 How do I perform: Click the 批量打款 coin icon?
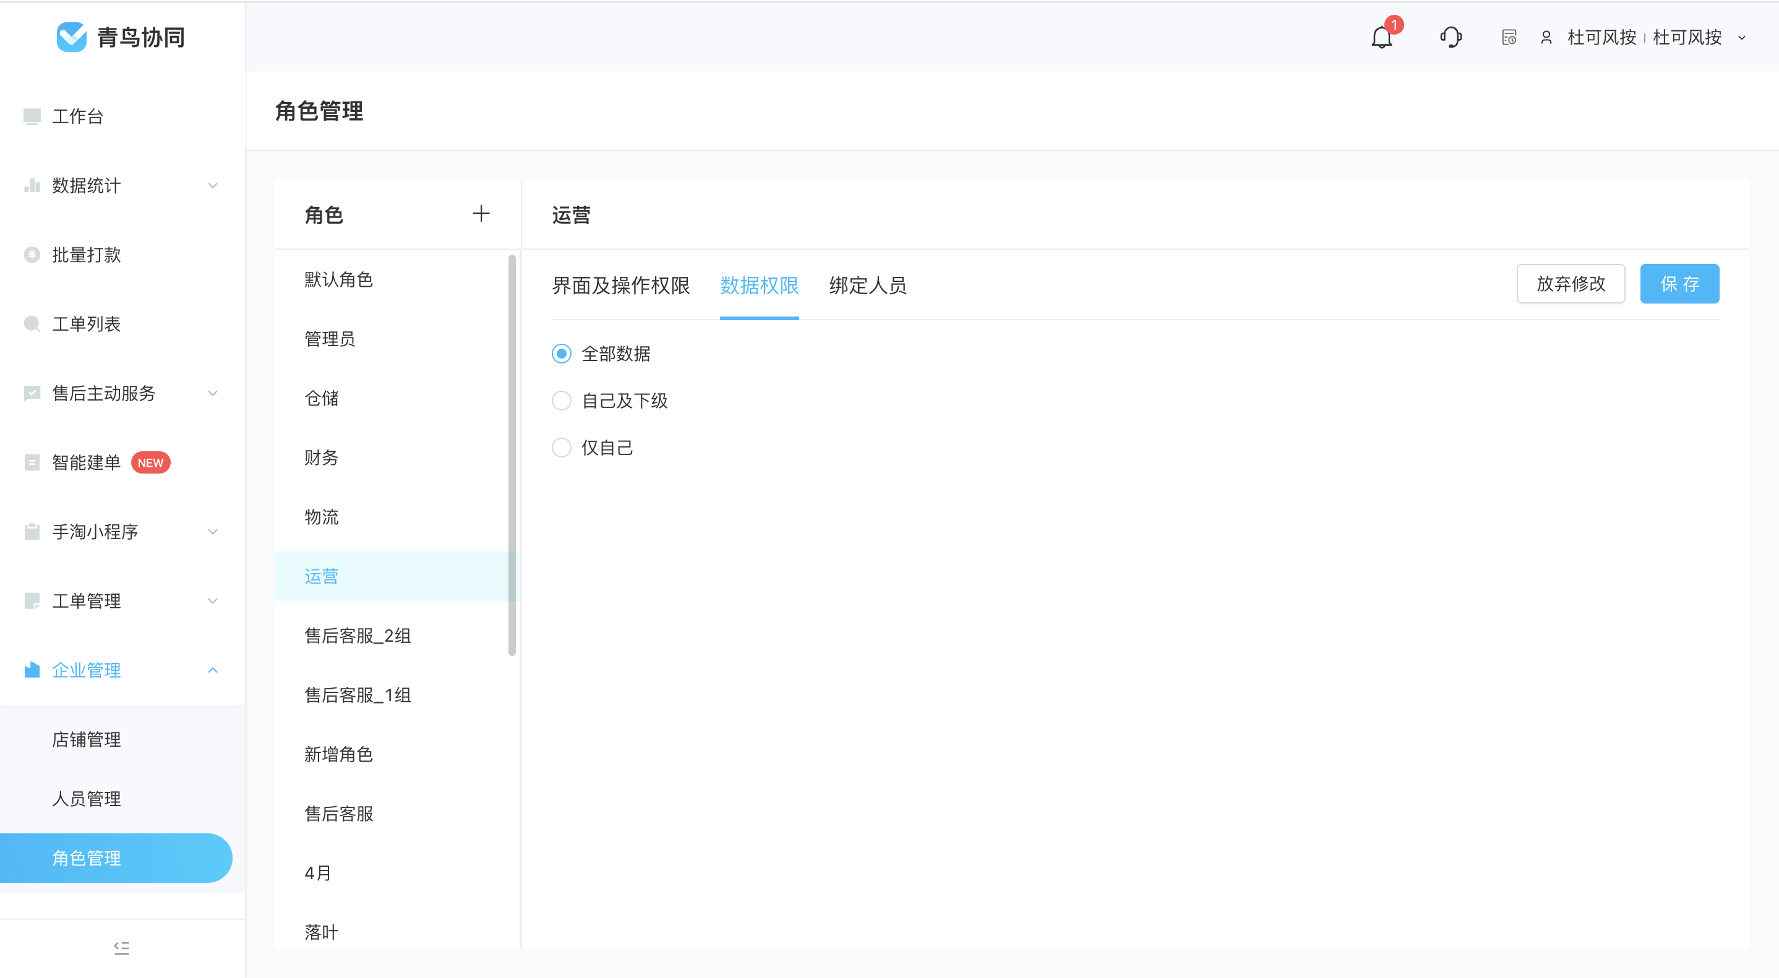pos(32,255)
